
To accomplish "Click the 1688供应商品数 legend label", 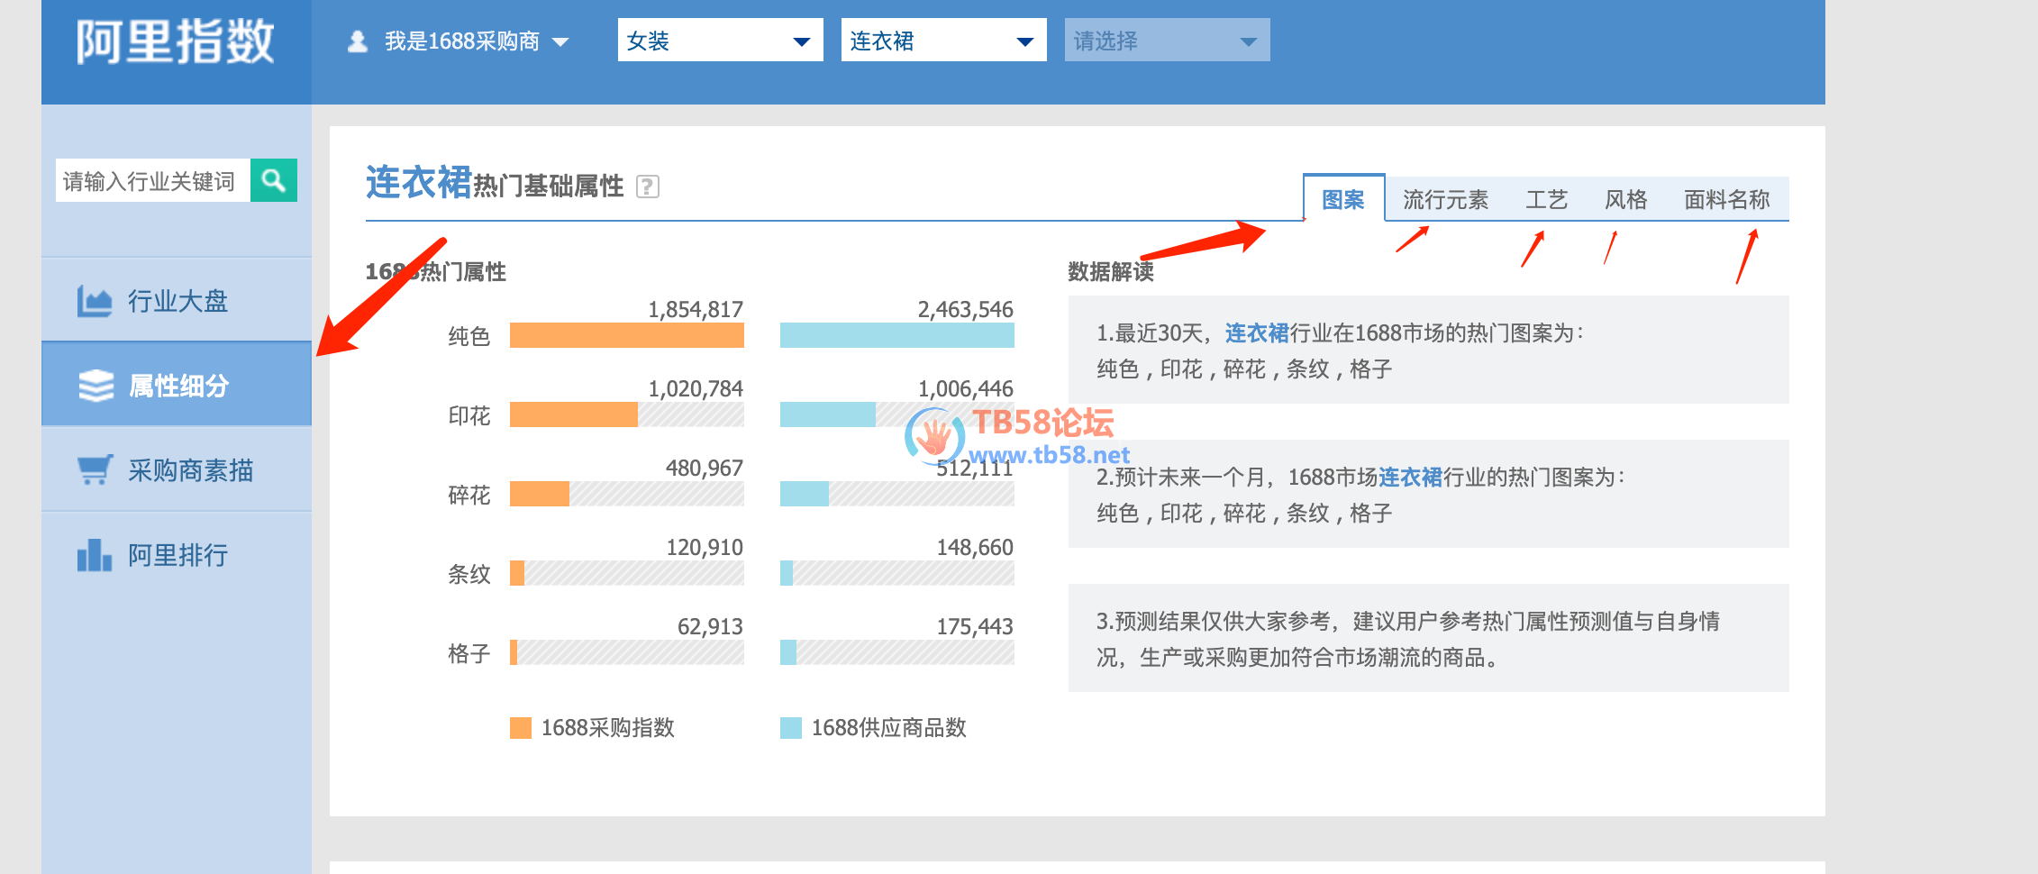I will pos(889,728).
